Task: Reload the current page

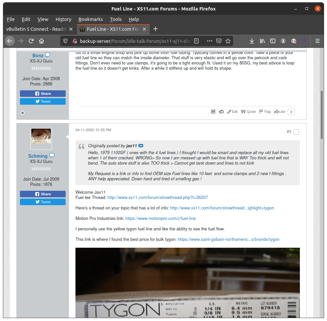Action: click(31, 41)
